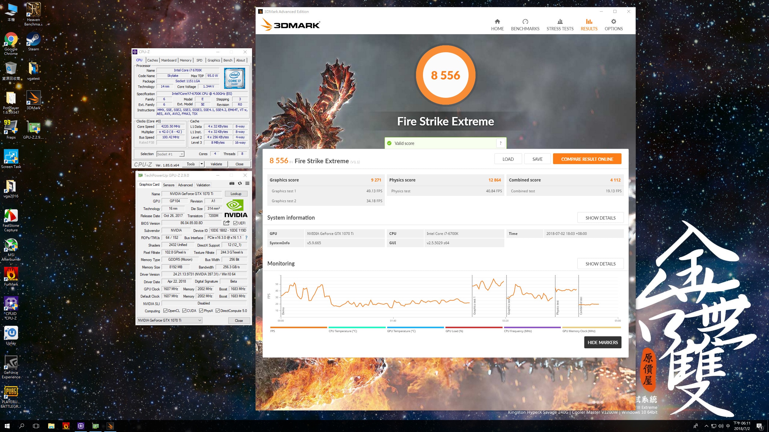The height and width of the screenshot is (432, 769).
Task: Open CPUID CPU-Z desktop shortcut
Action: click(x=11, y=308)
